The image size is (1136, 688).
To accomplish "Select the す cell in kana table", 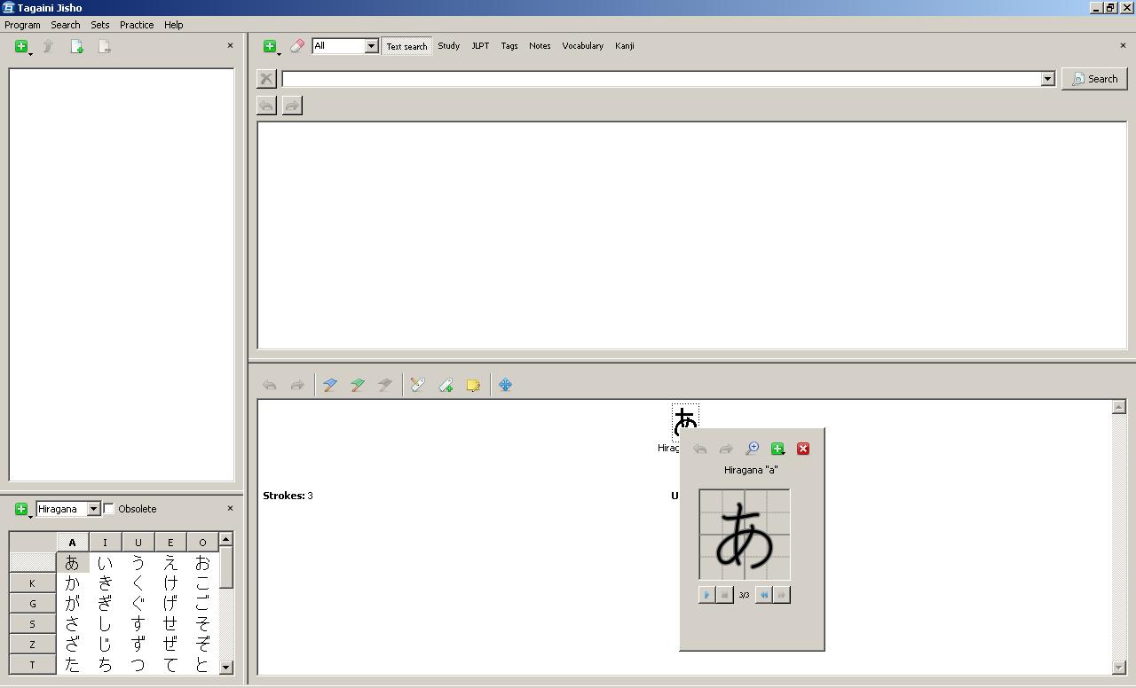I will (x=138, y=624).
